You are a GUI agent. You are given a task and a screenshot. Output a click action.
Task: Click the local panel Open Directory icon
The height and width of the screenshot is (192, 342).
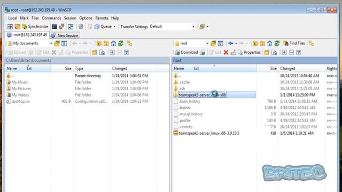[x=57, y=44]
